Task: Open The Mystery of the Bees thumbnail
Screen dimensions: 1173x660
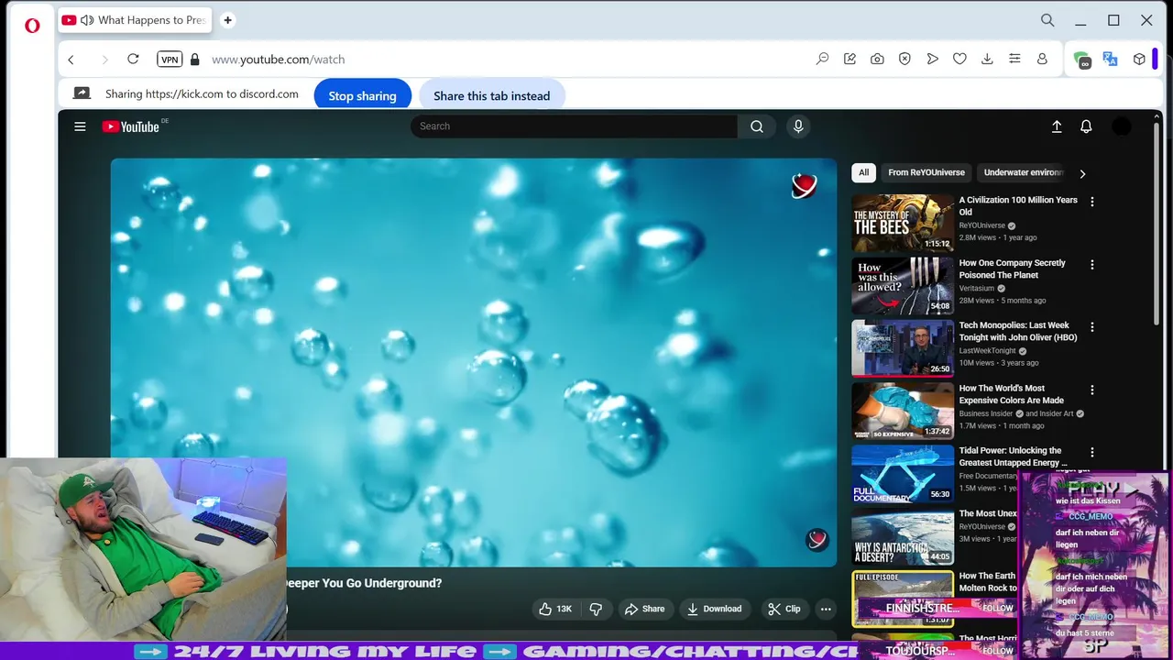Action: click(903, 223)
